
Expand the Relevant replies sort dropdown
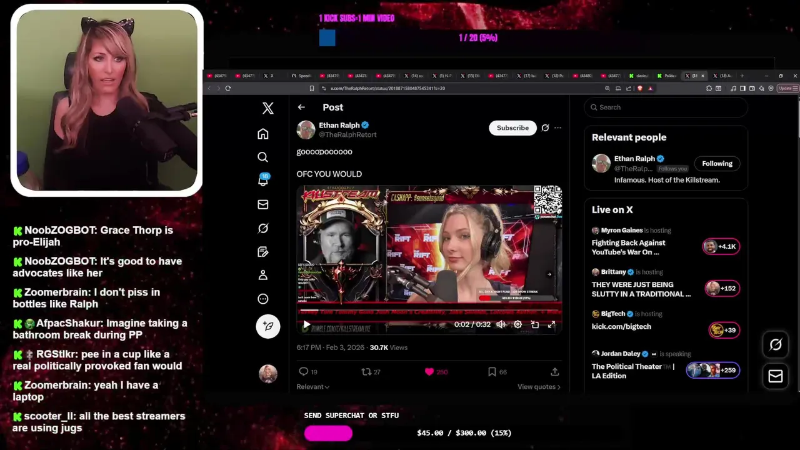tap(312, 387)
